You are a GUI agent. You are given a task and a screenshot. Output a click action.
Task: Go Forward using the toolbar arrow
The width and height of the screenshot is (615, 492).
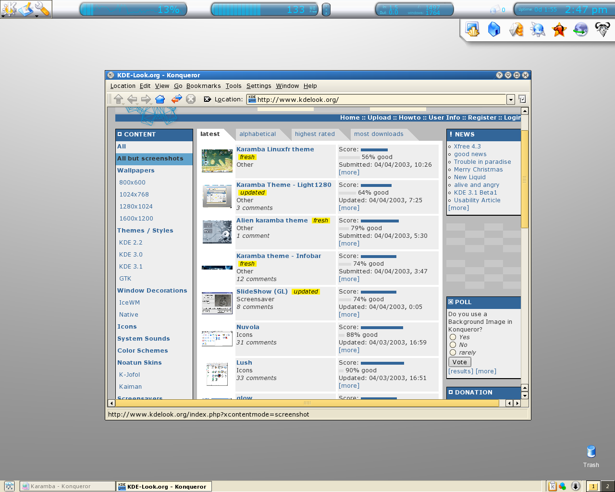click(x=146, y=99)
